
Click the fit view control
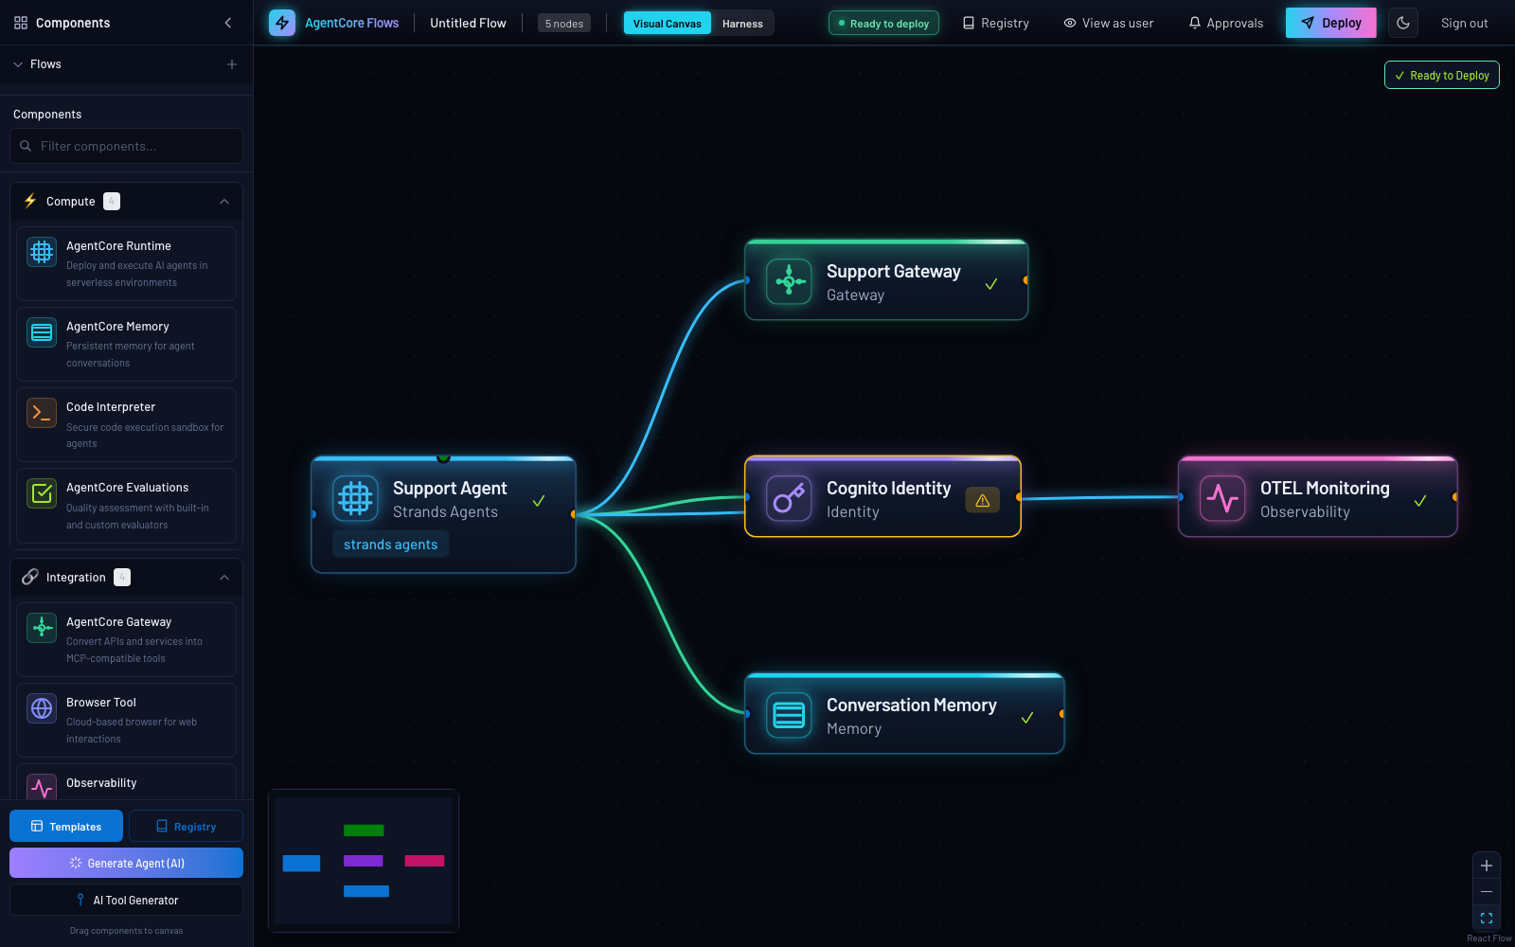click(1487, 918)
